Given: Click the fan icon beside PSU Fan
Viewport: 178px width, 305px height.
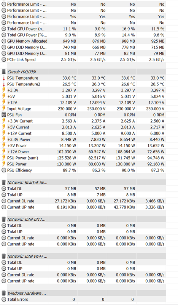Looking at the screenshot, I should (x=3, y=115).
